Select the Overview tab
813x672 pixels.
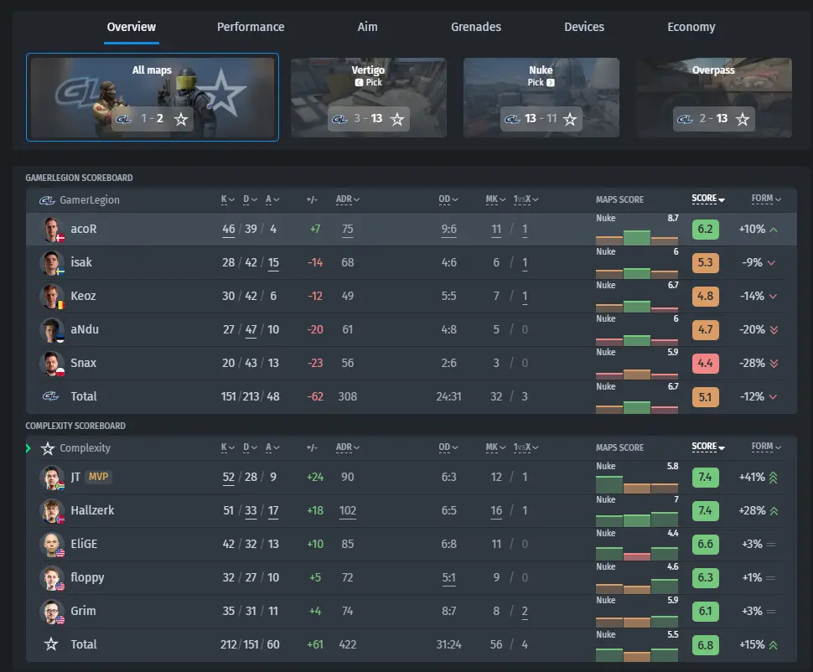coord(132,27)
